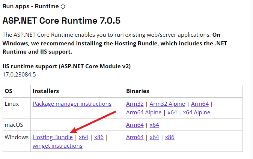Click the Run apps - Runtime heading
The height and width of the screenshot is (159, 253).
pyautogui.click(x=30, y=6)
